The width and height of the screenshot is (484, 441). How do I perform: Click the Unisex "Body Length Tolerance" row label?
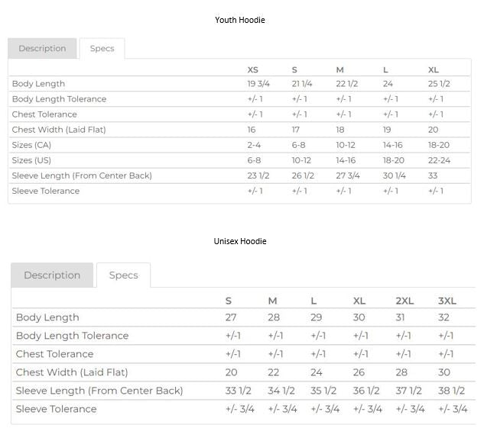[x=72, y=336]
